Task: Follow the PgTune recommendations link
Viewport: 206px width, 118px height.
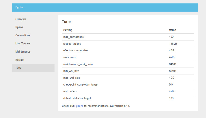Action: coord(79,106)
